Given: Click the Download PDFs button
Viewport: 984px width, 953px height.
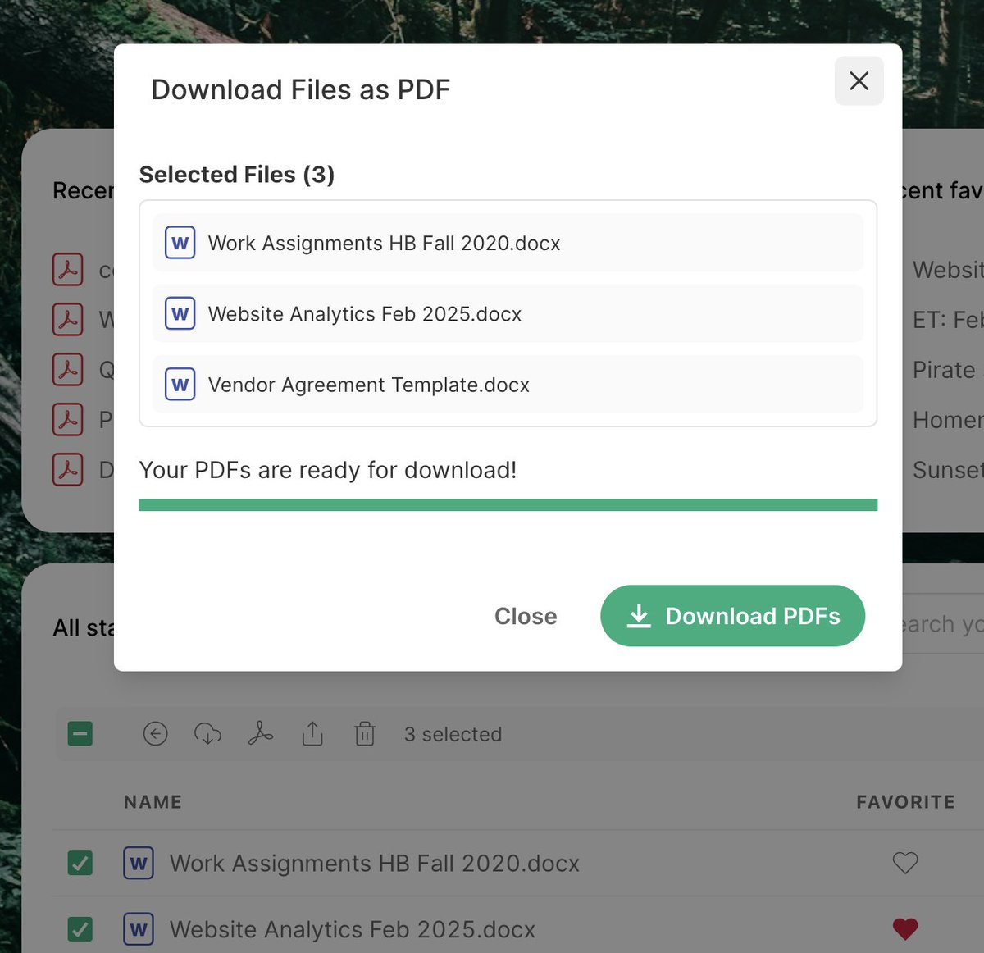Looking at the screenshot, I should click(732, 616).
